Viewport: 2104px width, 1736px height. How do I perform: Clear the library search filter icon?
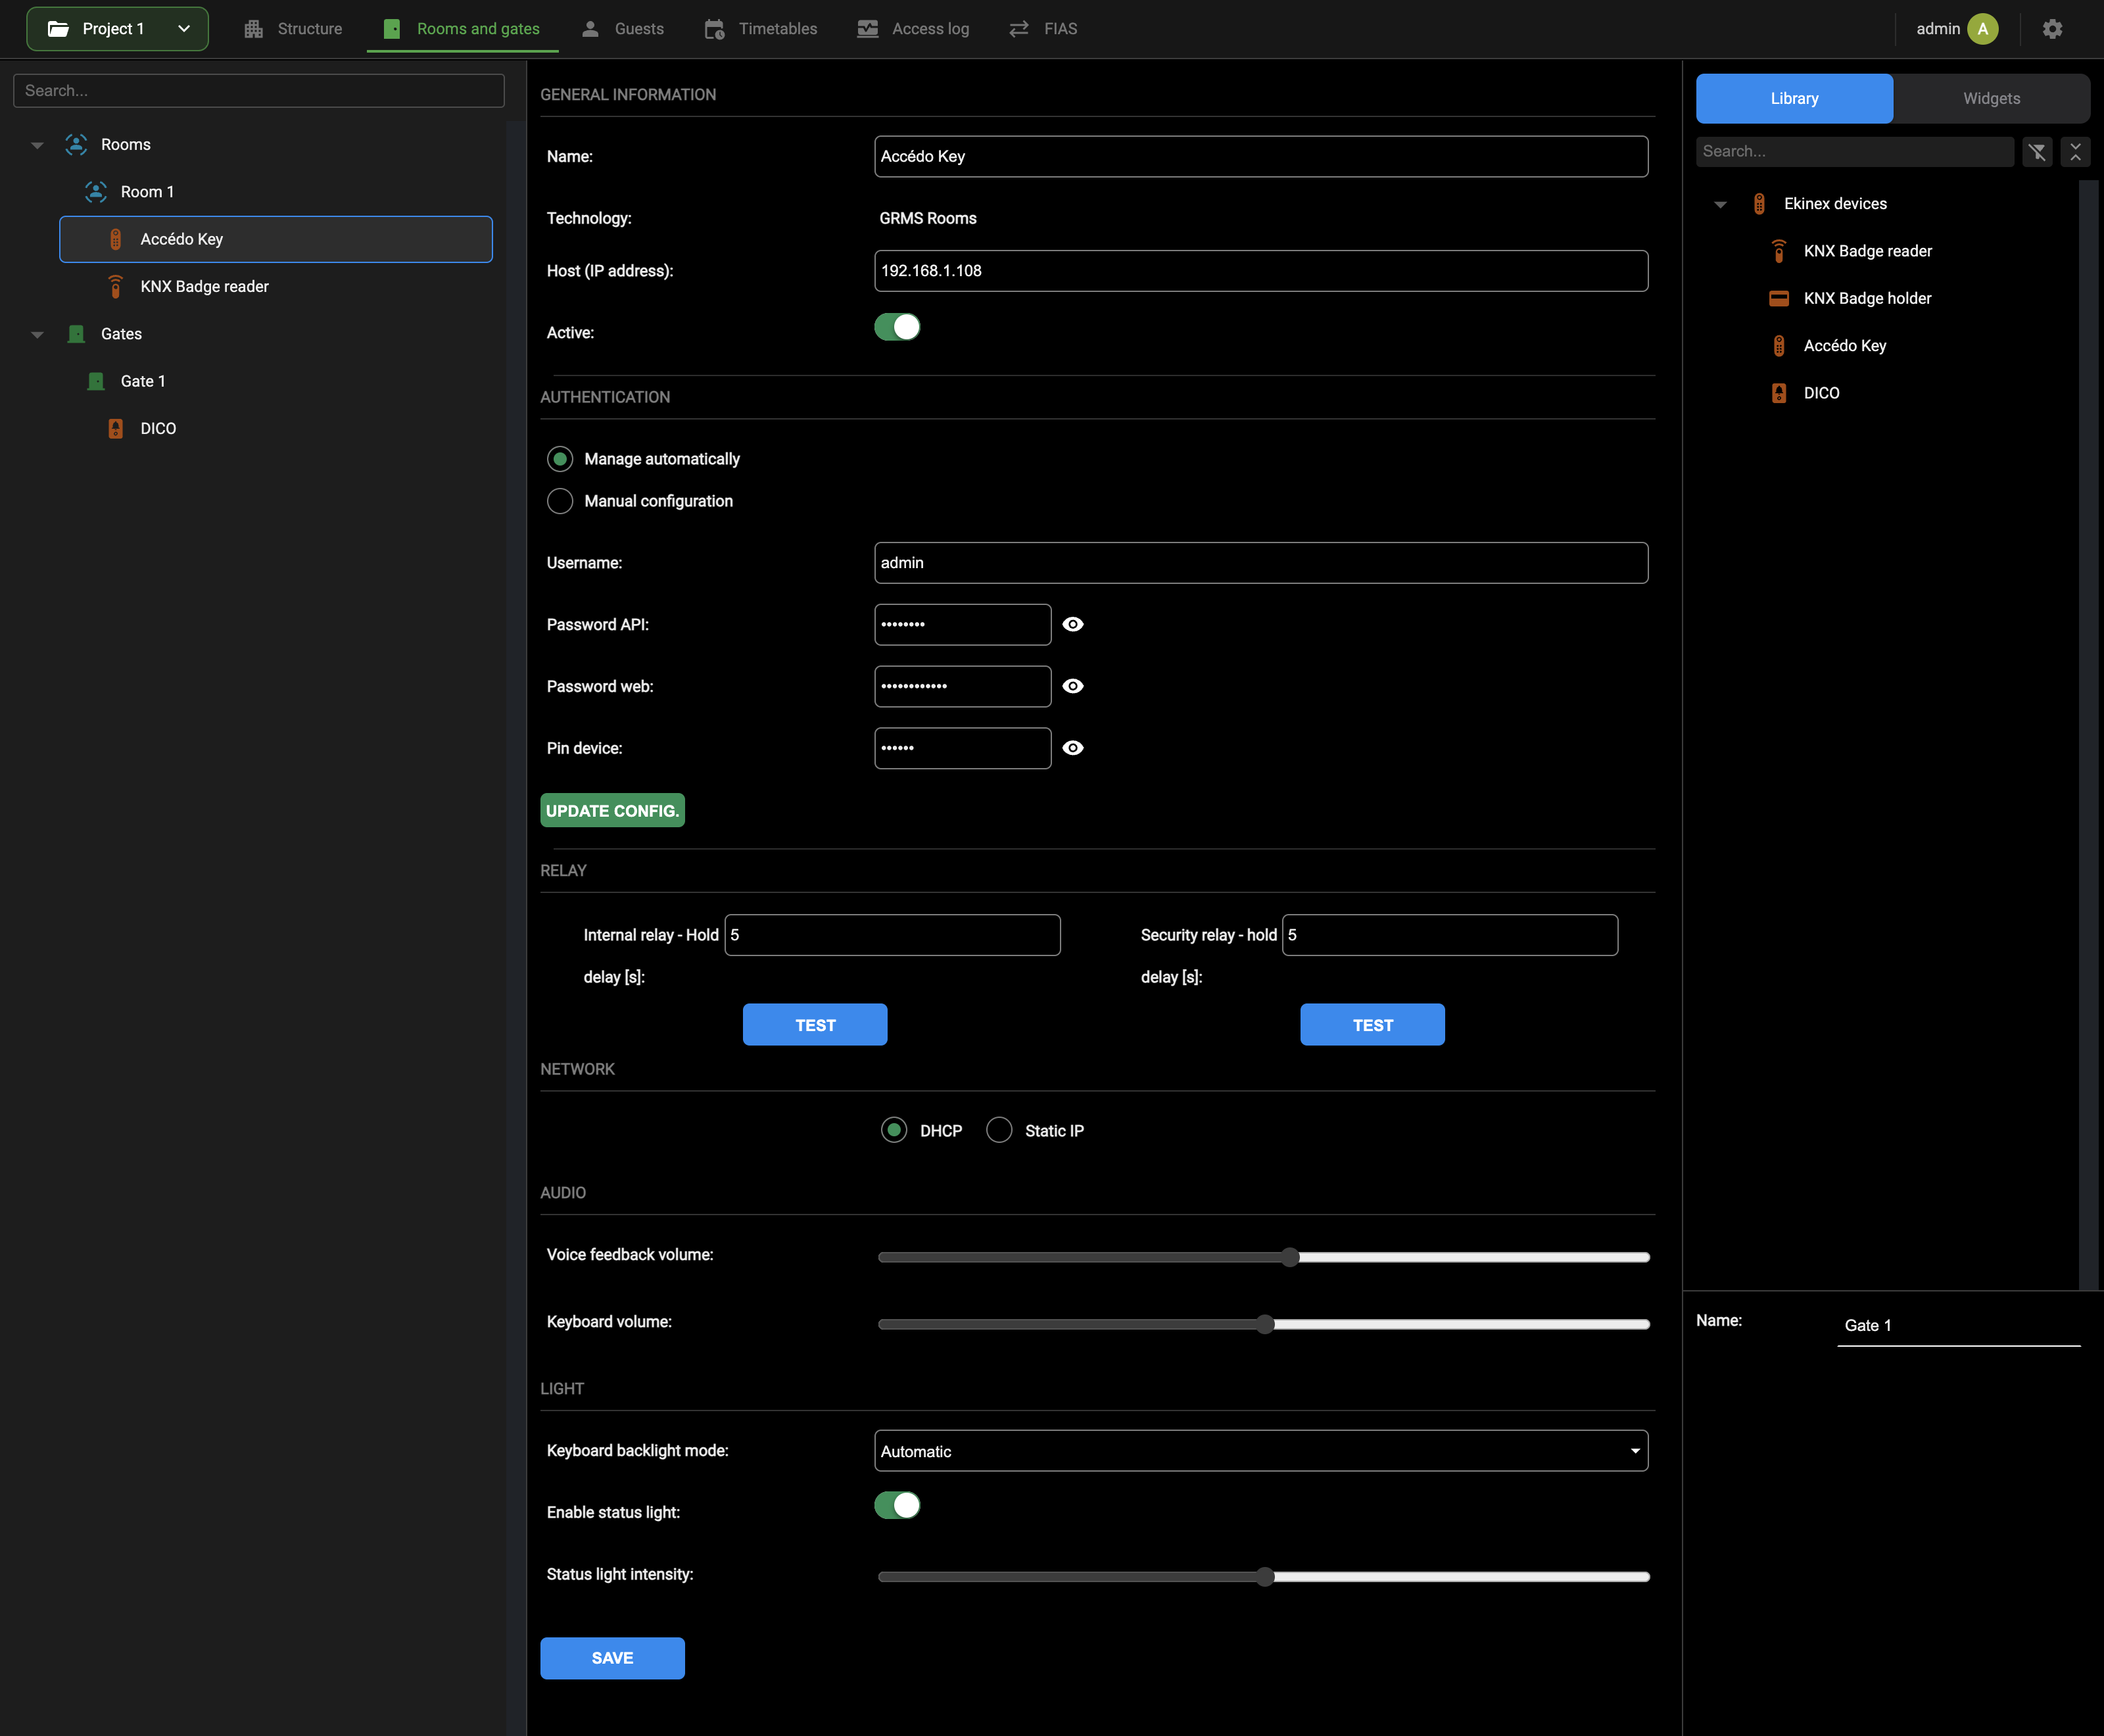point(2037,152)
